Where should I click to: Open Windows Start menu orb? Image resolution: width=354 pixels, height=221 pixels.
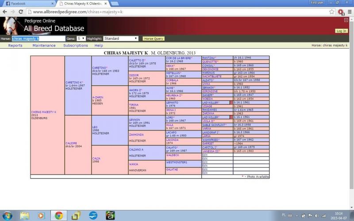click(x=8, y=215)
